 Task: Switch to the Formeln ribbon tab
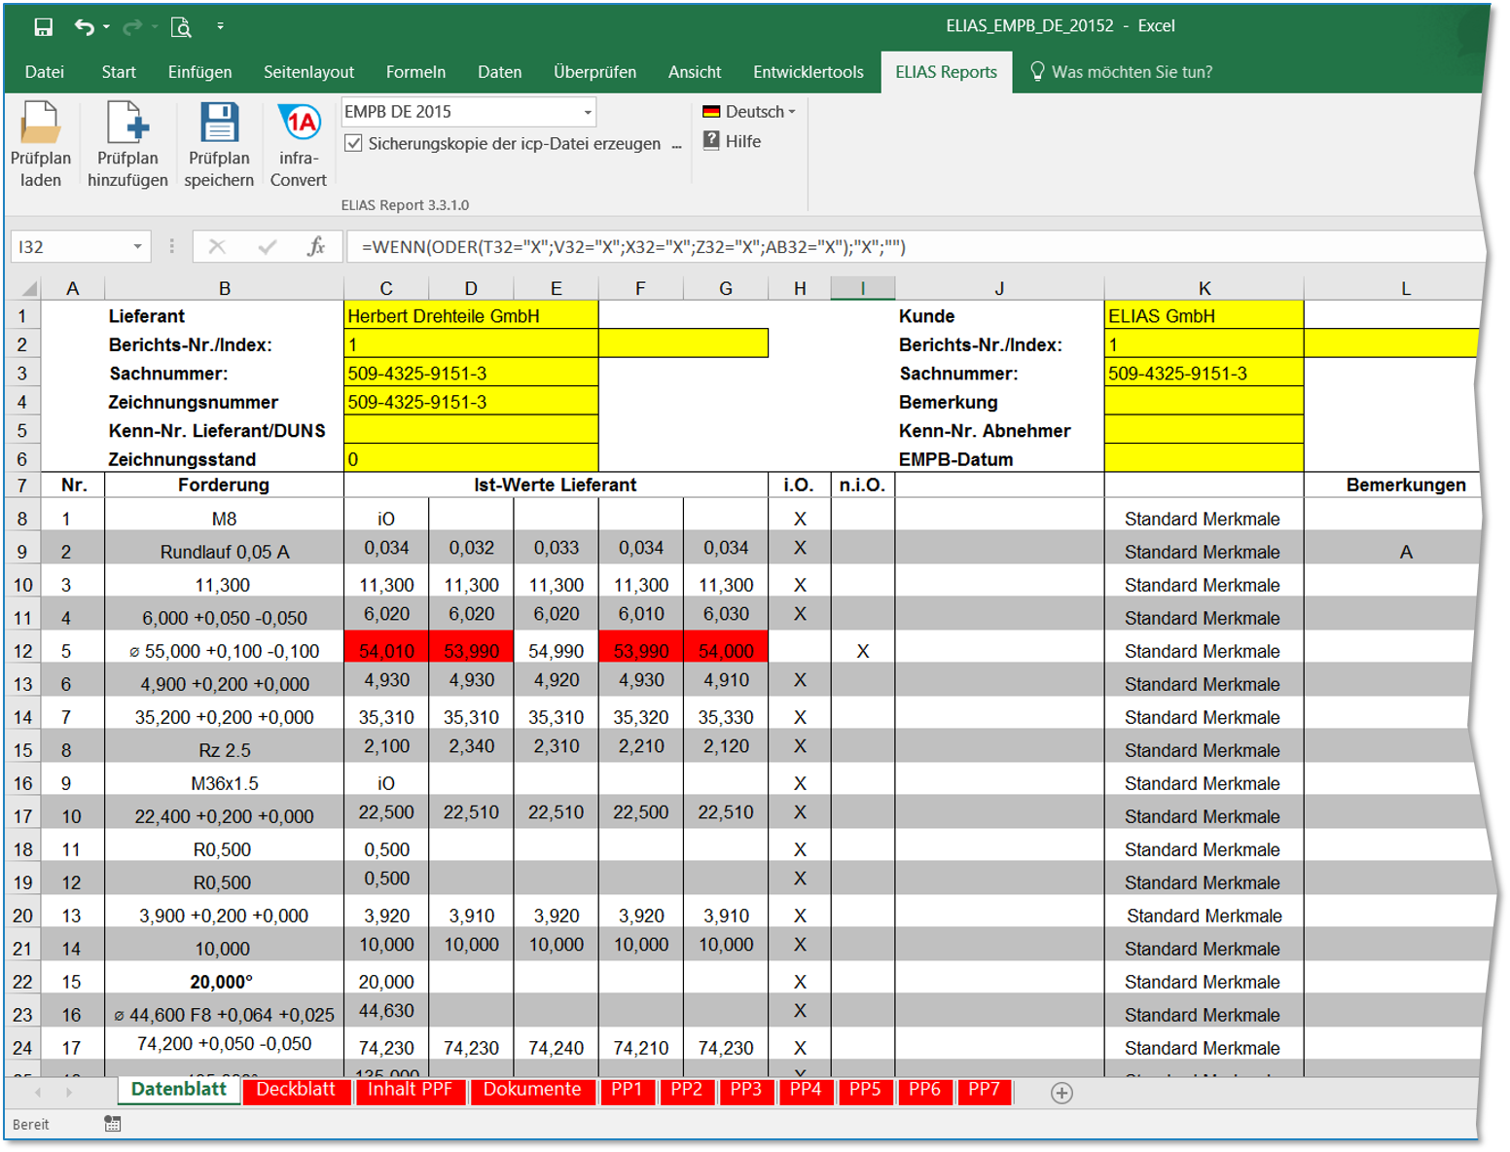[x=415, y=72]
